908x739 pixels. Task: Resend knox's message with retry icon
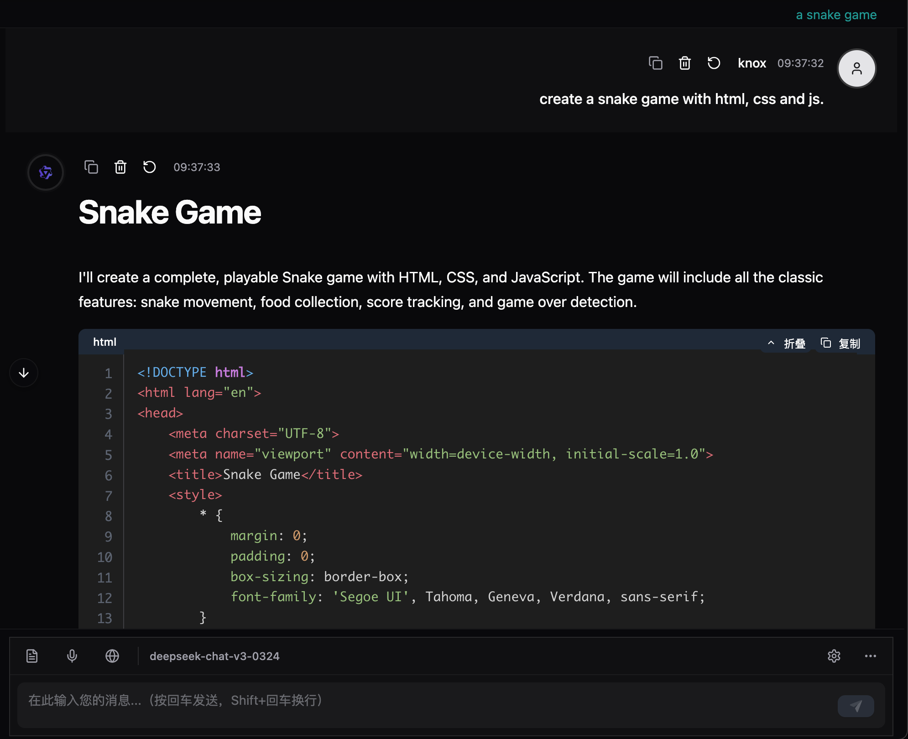pos(714,63)
